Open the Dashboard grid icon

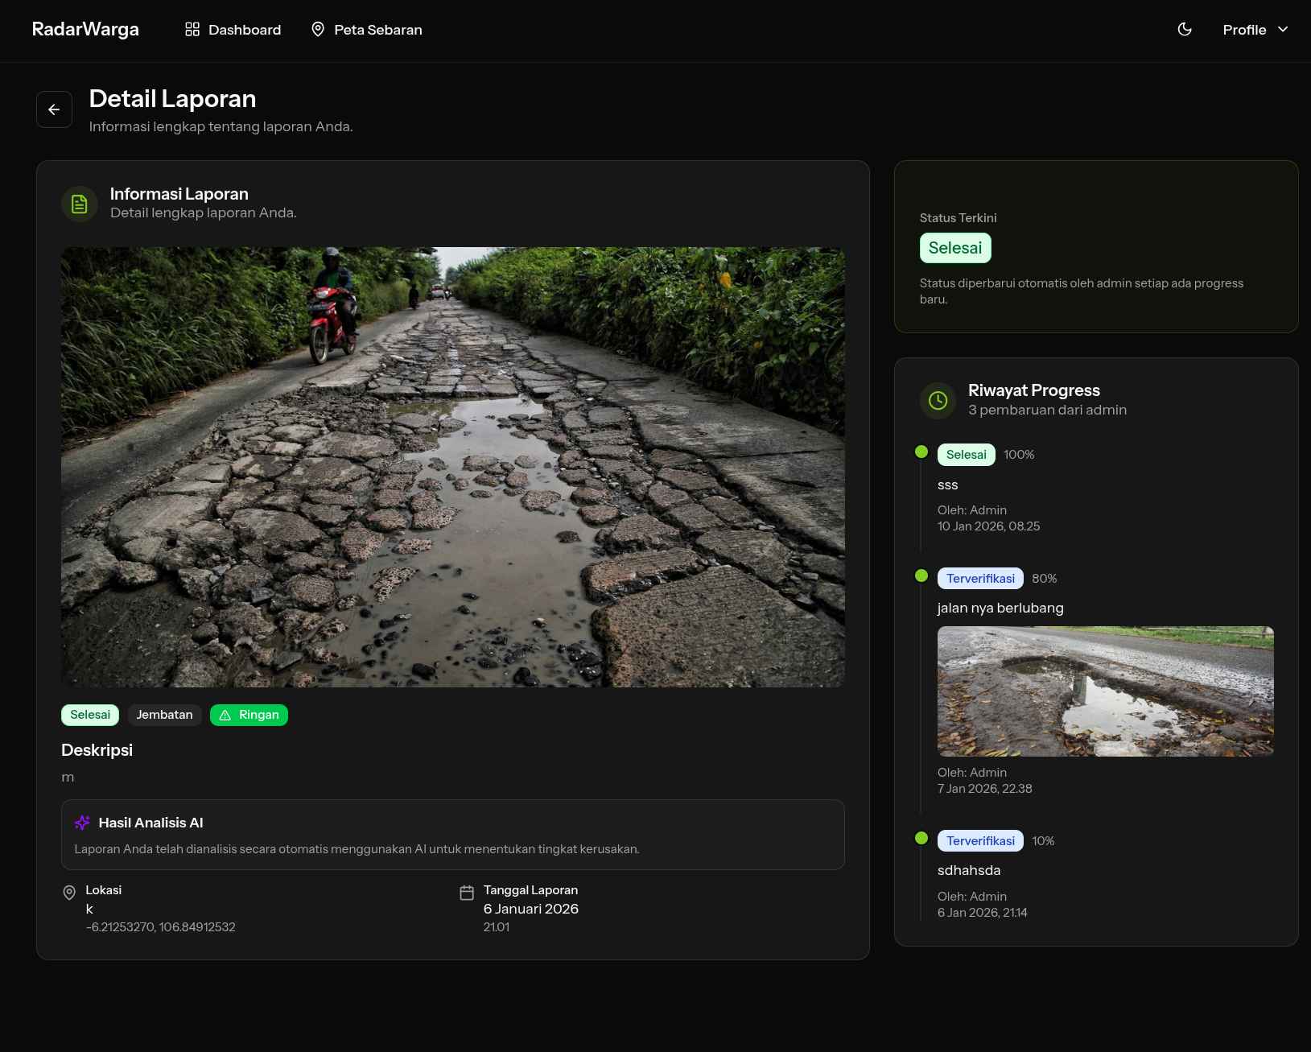tap(192, 29)
